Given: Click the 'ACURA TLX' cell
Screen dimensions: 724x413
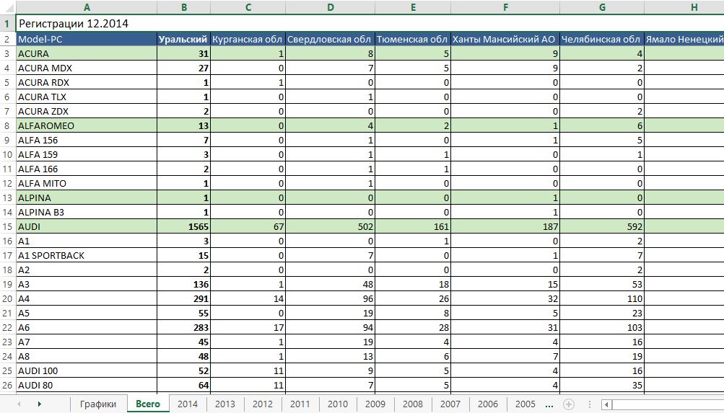Looking at the screenshot, I should 87,97.
